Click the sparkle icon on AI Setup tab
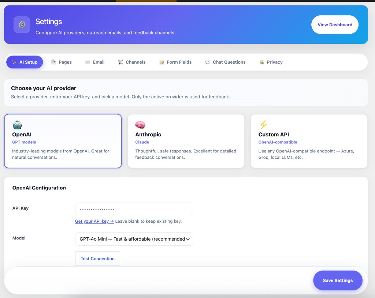Viewport: 375px width, 298px height. [14, 62]
